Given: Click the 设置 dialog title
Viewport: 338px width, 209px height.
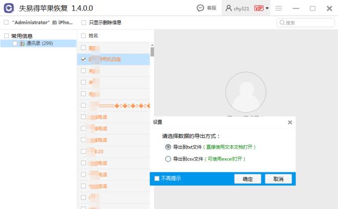Looking at the screenshot, I should (x=158, y=122).
